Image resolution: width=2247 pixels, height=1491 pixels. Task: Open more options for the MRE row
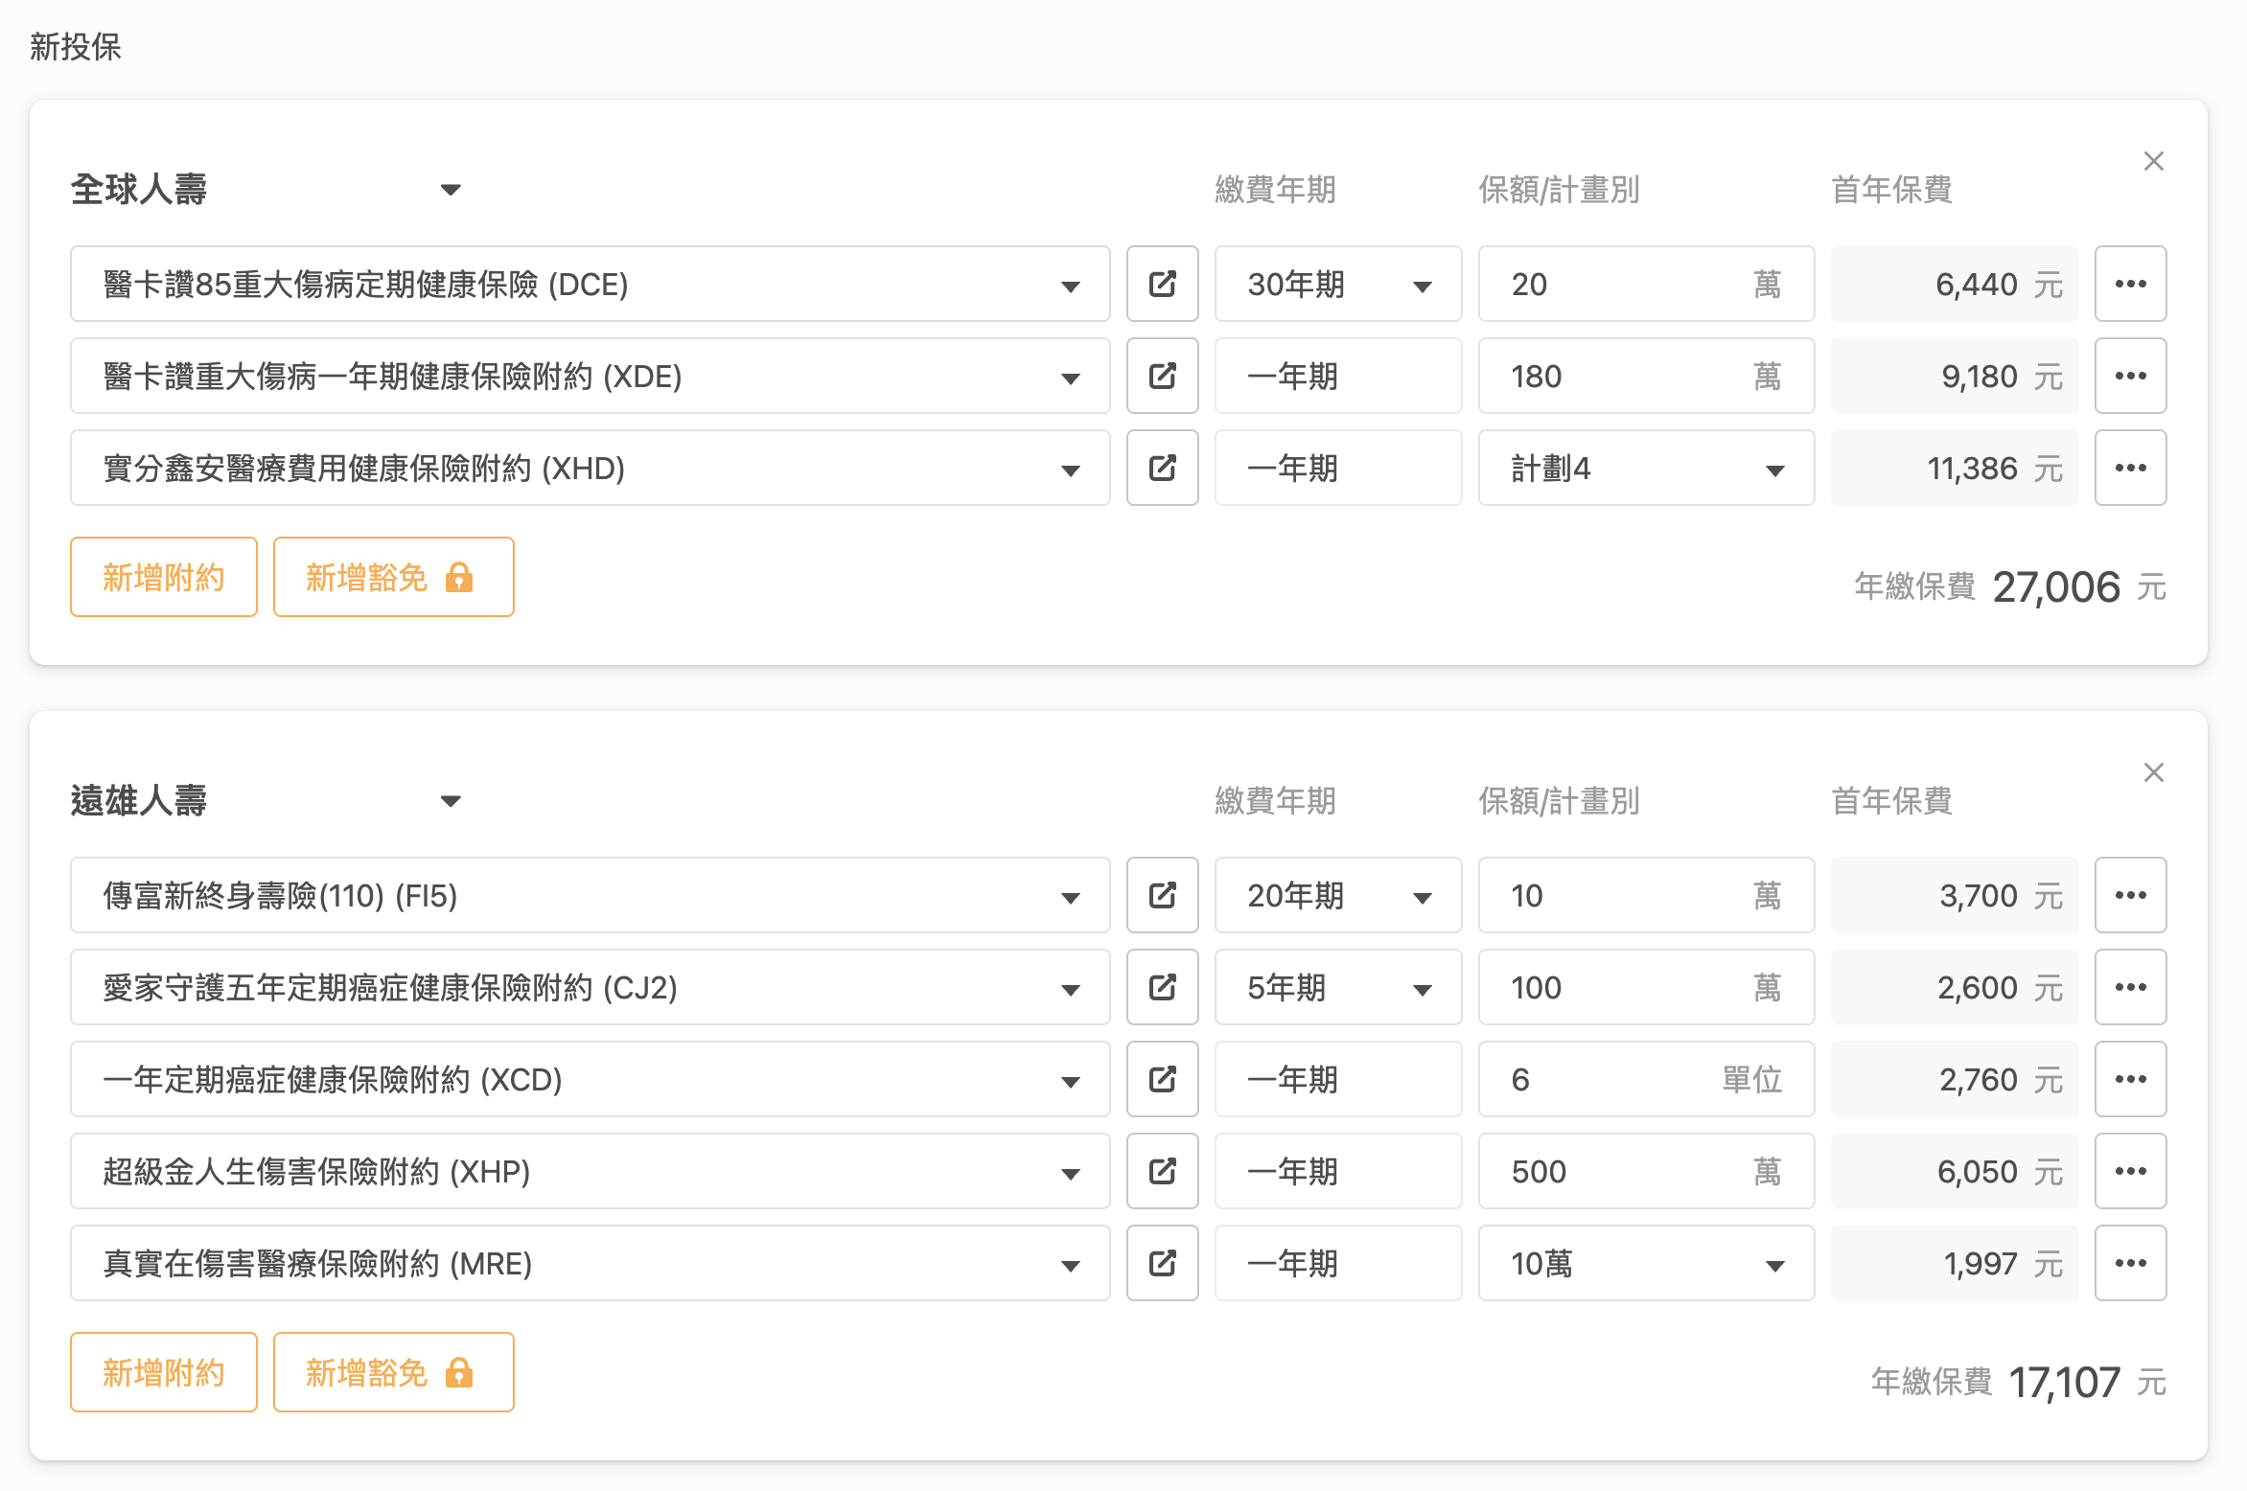pyautogui.click(x=2130, y=1263)
